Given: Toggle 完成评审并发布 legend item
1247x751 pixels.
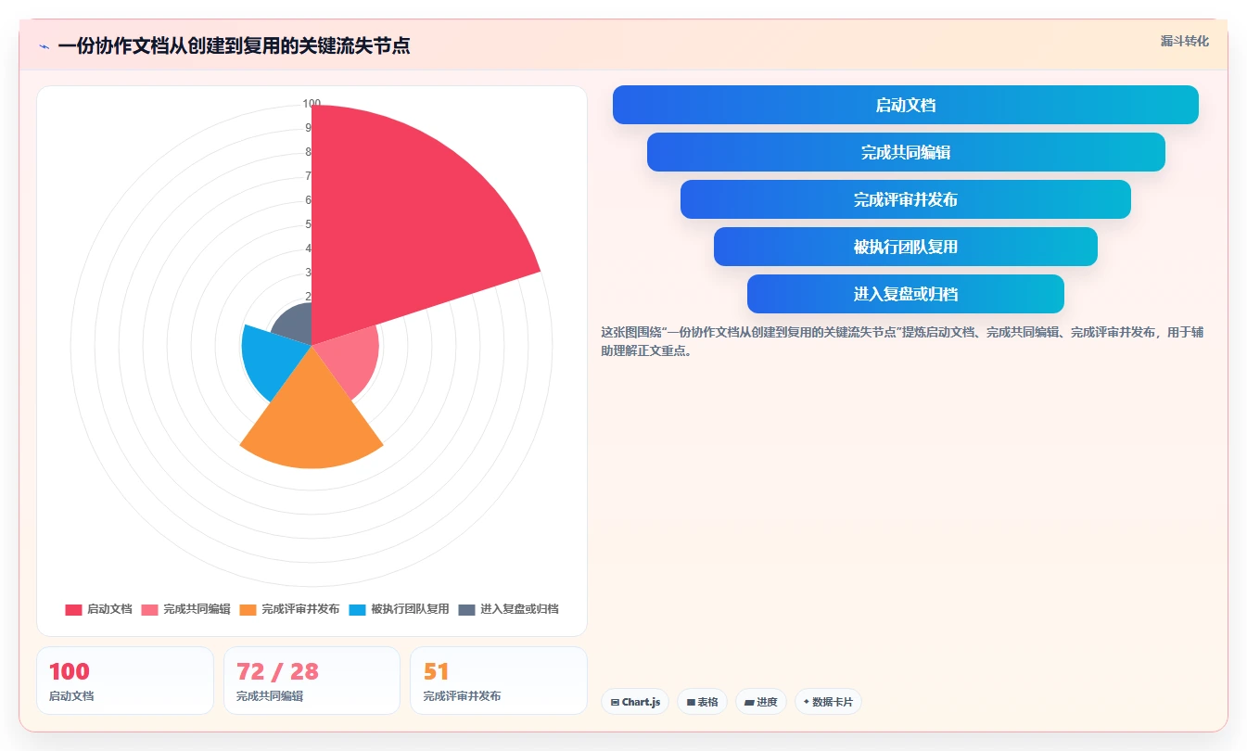Looking at the screenshot, I should click(289, 609).
